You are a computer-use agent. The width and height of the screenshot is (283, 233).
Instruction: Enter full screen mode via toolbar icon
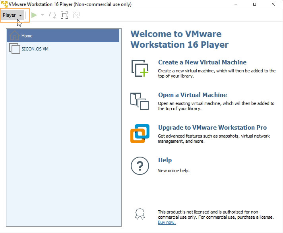(64, 15)
